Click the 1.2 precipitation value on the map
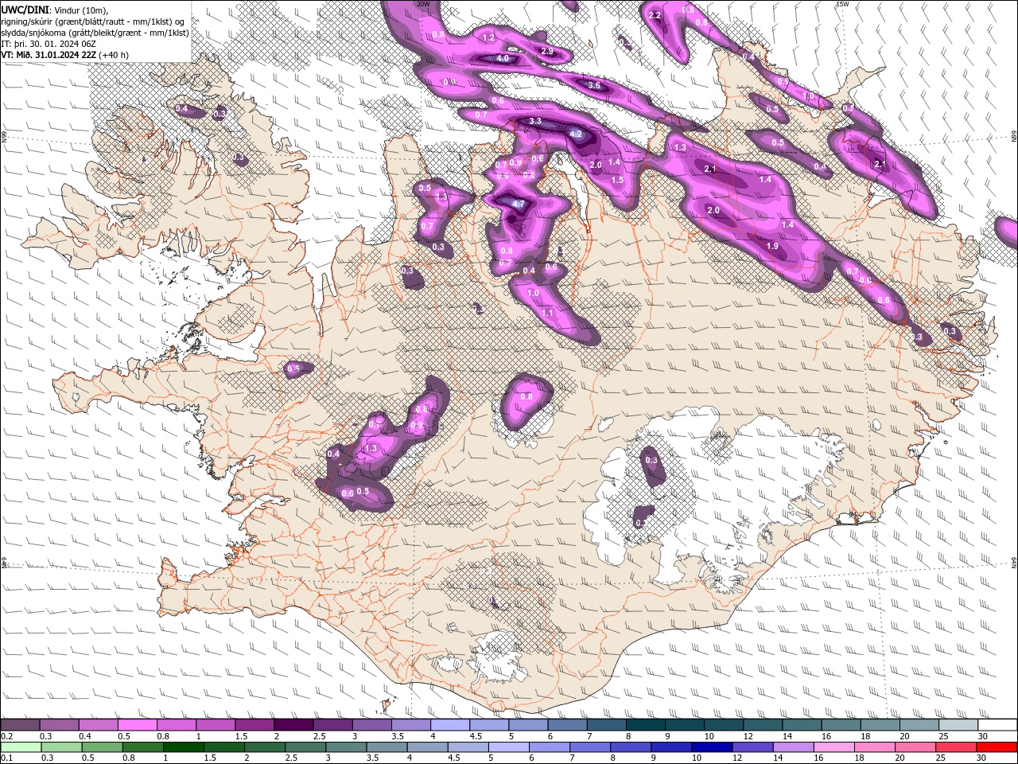Screen dimensions: 1018x764 (x=489, y=37)
